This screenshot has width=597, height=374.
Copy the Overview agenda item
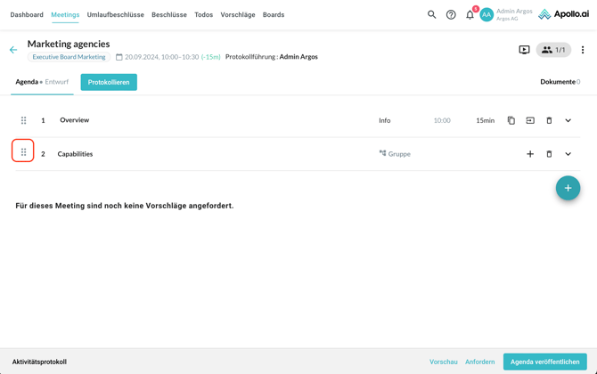[x=511, y=120]
